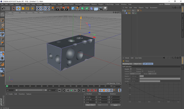Screen dimensions: 184x109
Task: Click the Play forward button
Action: pos(71,90)
